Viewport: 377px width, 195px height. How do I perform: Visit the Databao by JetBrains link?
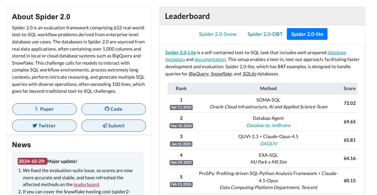[x=268, y=125]
